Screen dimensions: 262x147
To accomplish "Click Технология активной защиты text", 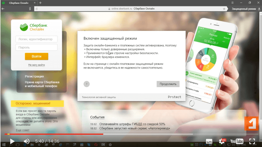I will tap(99, 97).
